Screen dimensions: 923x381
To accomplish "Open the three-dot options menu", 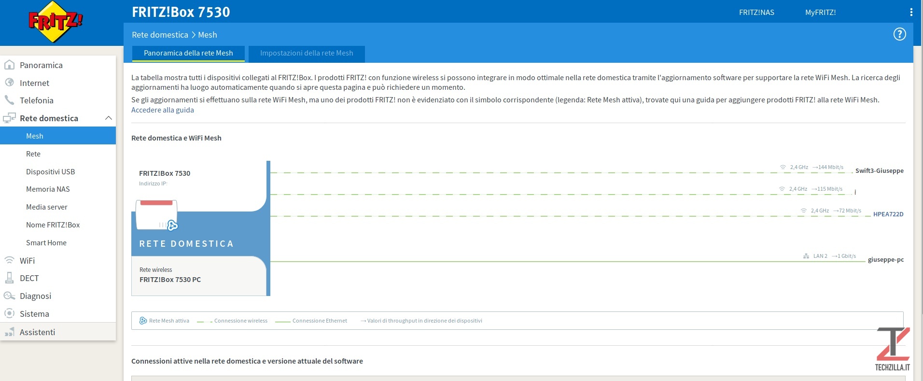I will pos(911,12).
